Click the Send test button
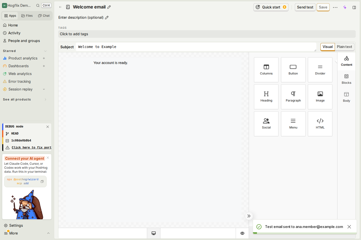 [305, 7]
